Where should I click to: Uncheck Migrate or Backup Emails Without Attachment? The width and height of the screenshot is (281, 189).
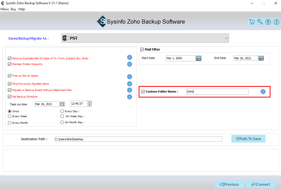10,90
